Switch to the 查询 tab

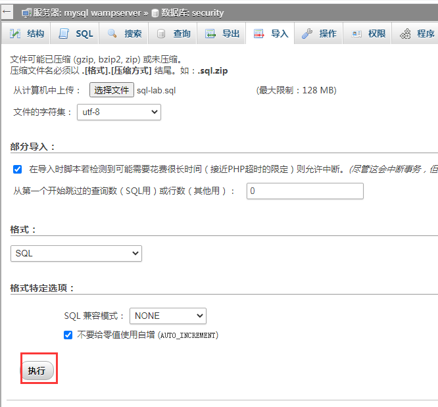pyautogui.click(x=172, y=34)
